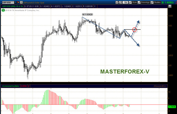Viewport: 177px width, 114px height.
Task: Click the R: 0.00109 range value
Action: pos(88,6)
